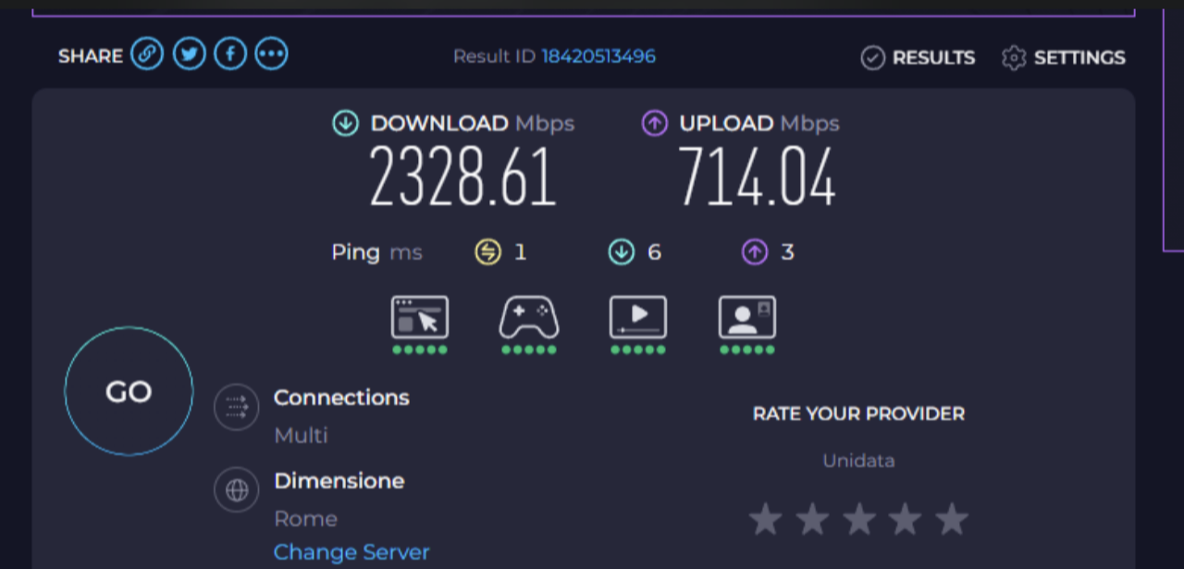This screenshot has height=569, width=1184.
Task: Click the video streaming quality icon
Action: [x=638, y=318]
